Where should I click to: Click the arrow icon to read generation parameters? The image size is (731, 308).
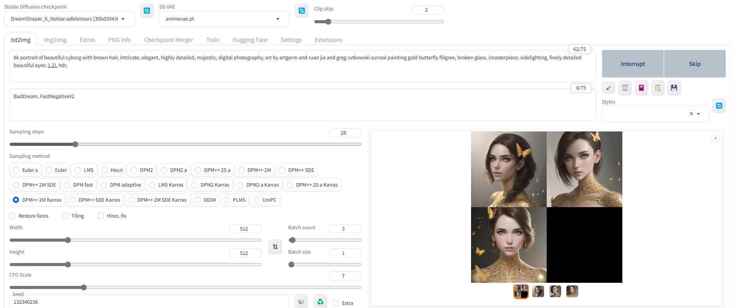pos(608,88)
